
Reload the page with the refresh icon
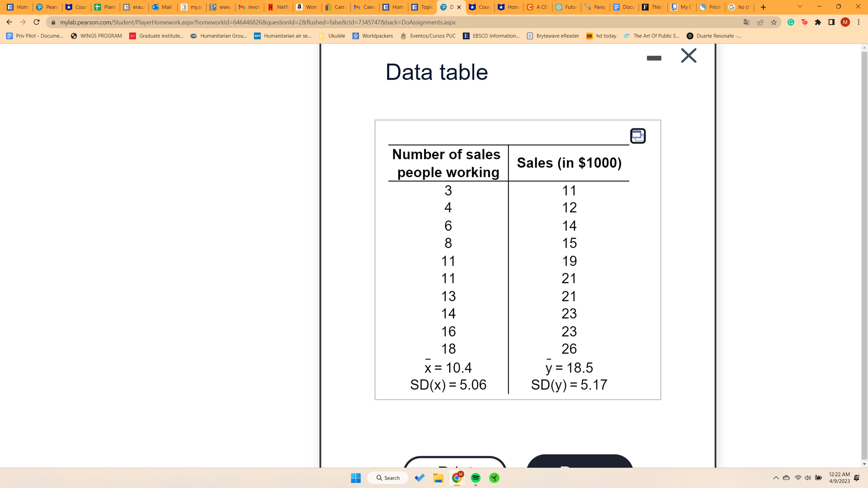pyautogui.click(x=37, y=22)
